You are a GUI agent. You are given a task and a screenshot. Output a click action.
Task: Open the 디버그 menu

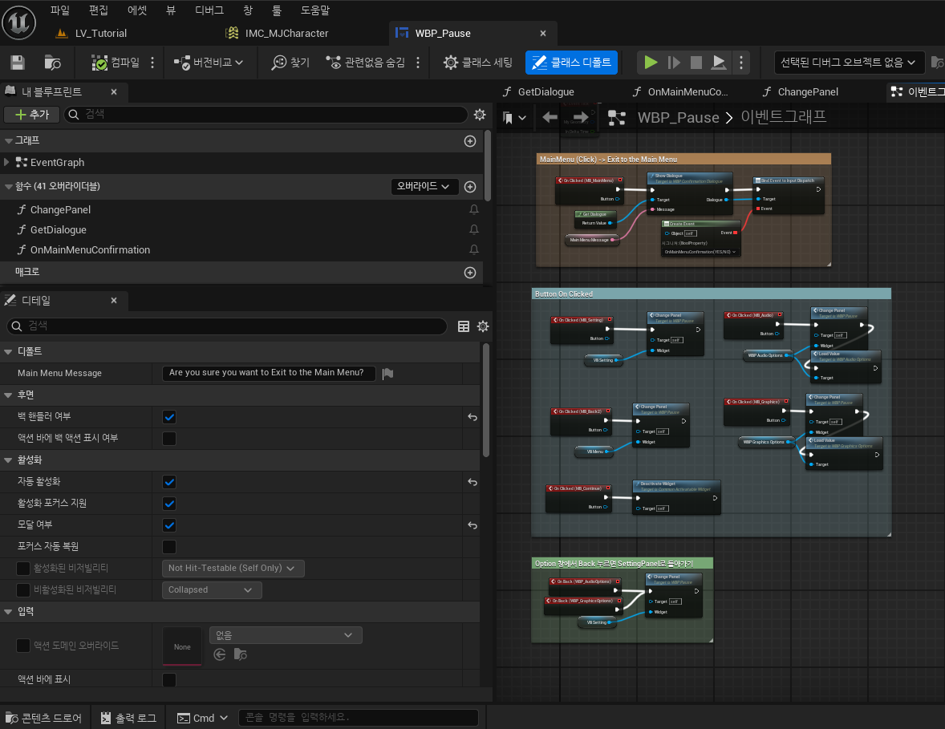[x=209, y=10]
